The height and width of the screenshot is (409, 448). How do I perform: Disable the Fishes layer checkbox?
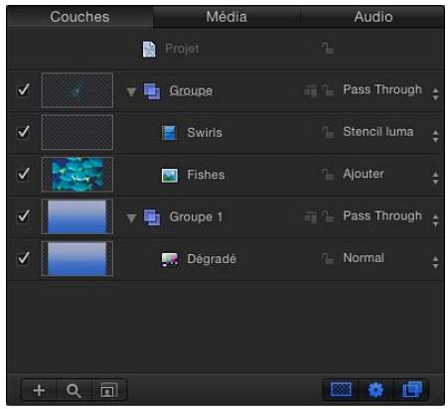23,174
